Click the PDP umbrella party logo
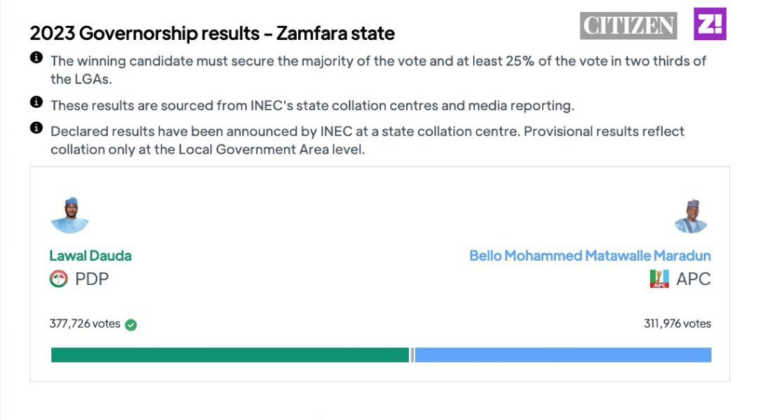 click(58, 279)
